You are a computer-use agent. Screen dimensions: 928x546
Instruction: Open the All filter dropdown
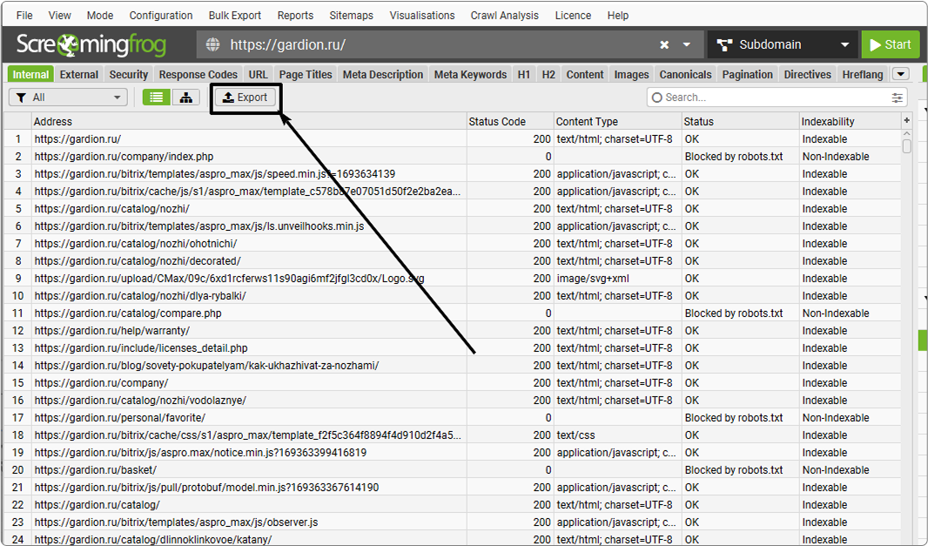(x=68, y=98)
